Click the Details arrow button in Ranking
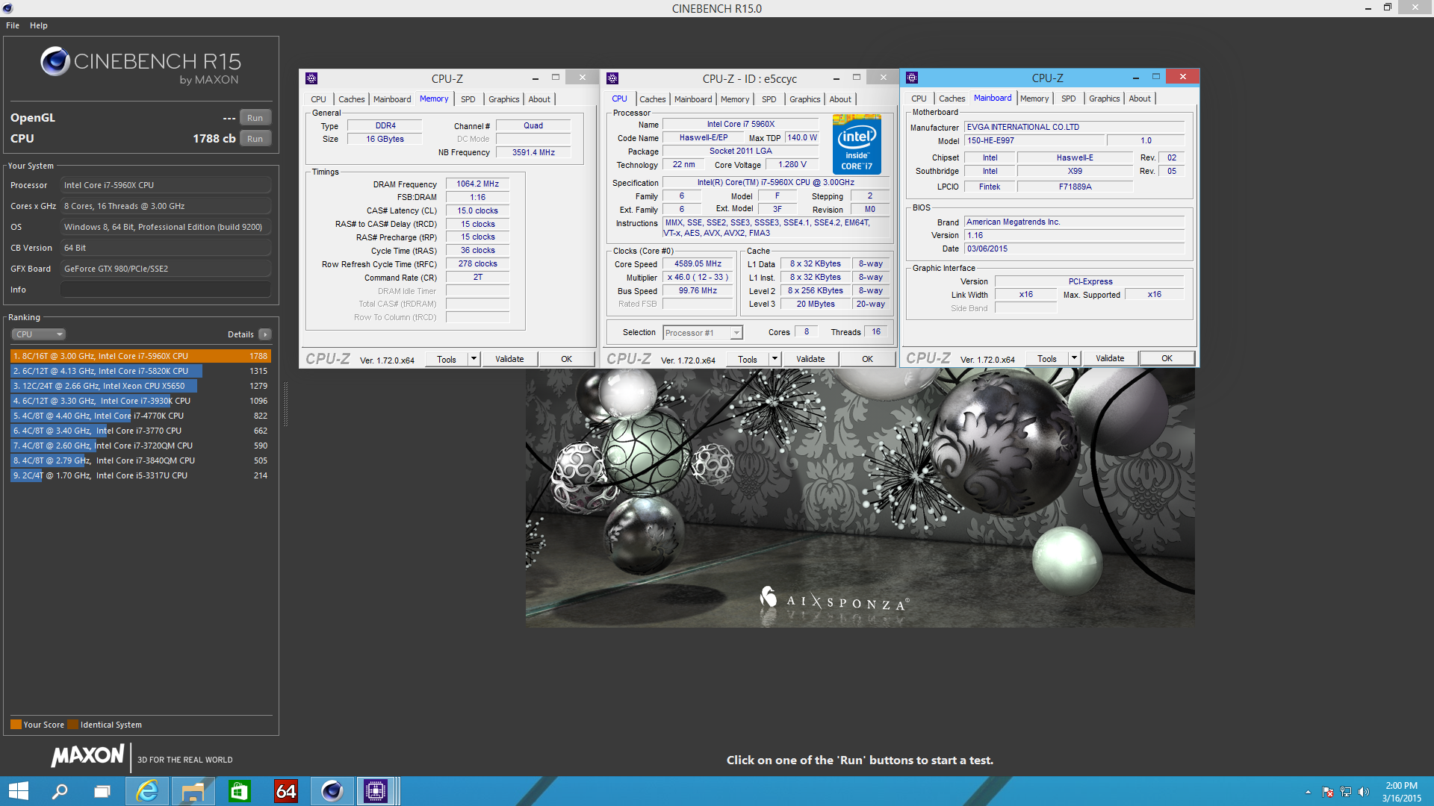Screen dimensions: 1434x806 [x=265, y=334]
